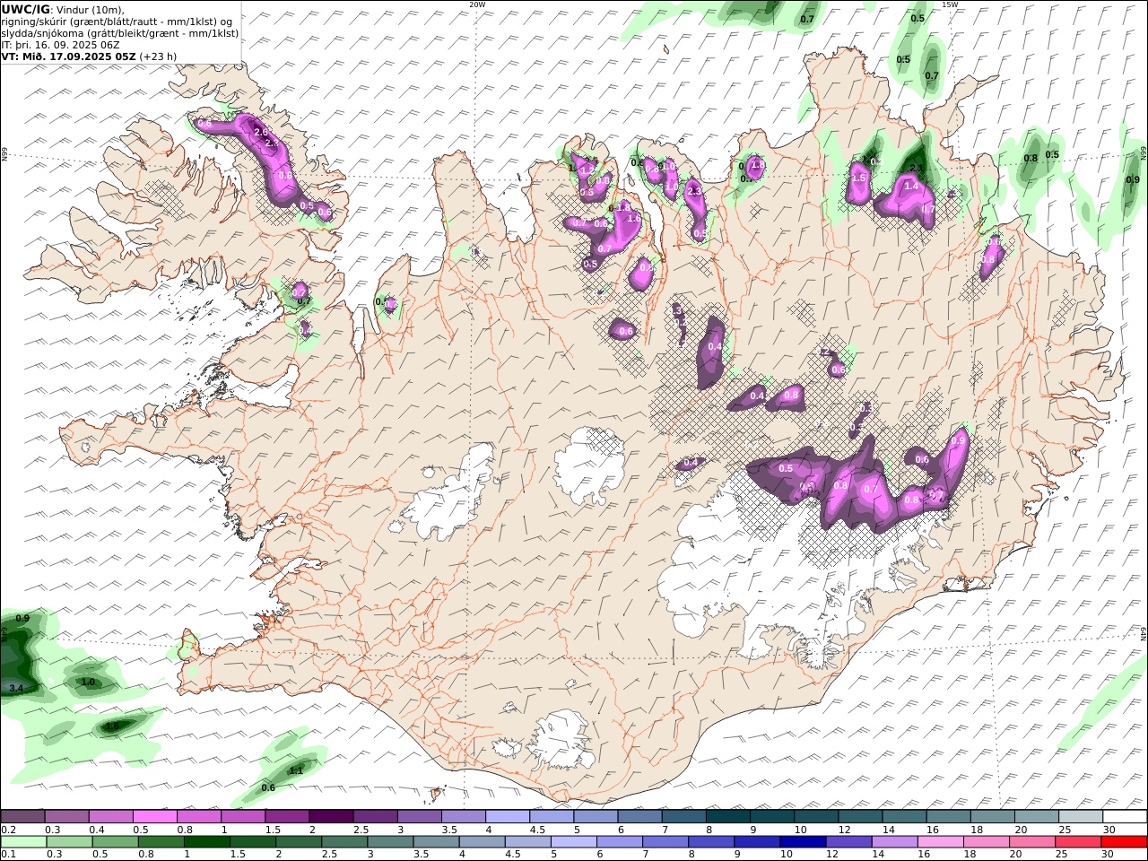This screenshot has width=1148, height=861.
Task: Select the 'VT: Mið. 17.09.2025 05Z' line
Action: click(70, 56)
